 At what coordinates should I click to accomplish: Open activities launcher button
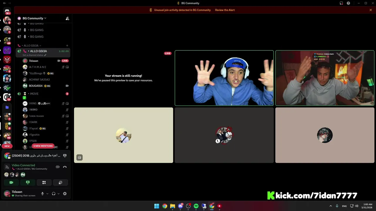coord(44,182)
